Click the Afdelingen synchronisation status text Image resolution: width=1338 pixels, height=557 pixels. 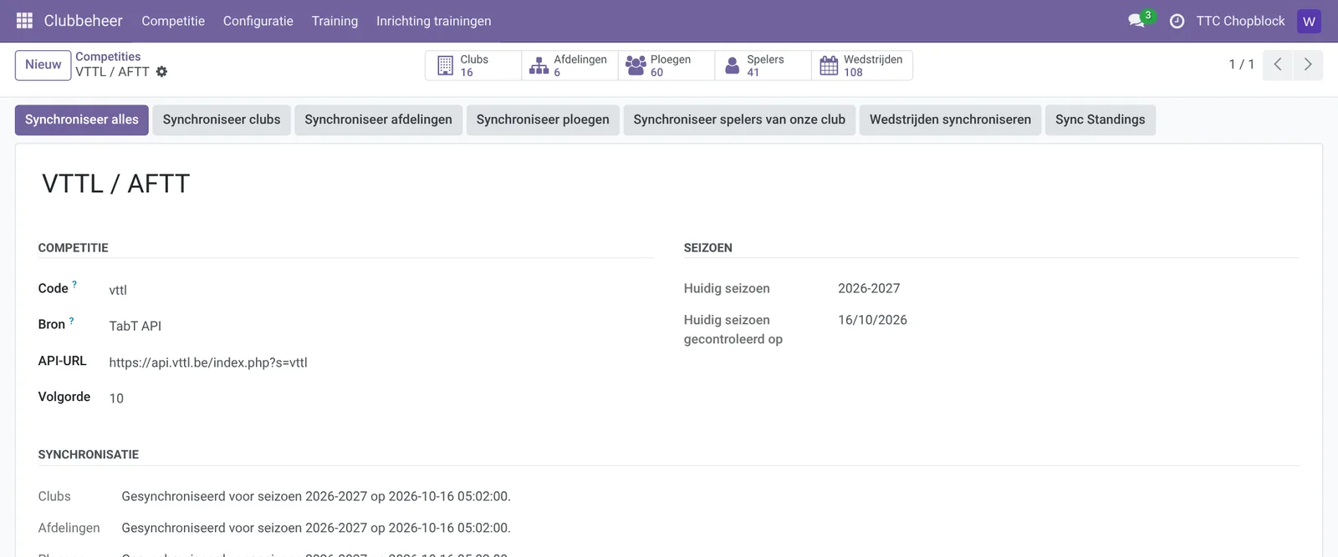coord(316,528)
